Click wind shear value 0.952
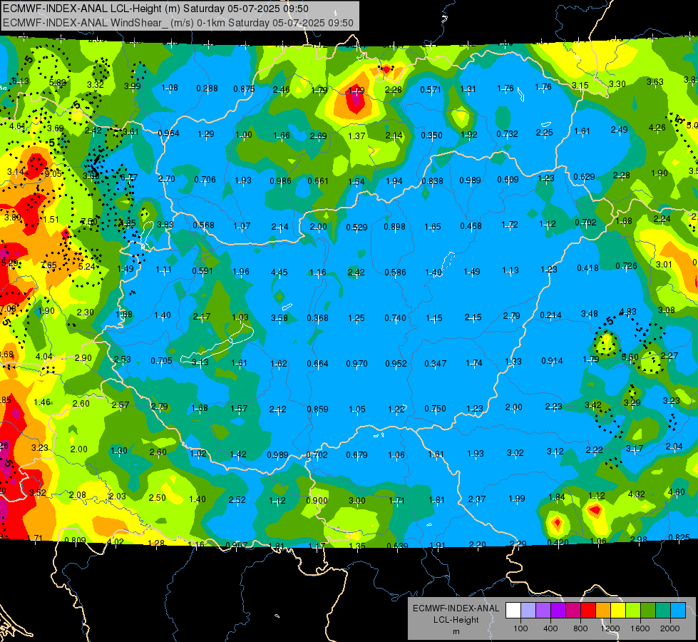This screenshot has height=642, width=698. (396, 364)
